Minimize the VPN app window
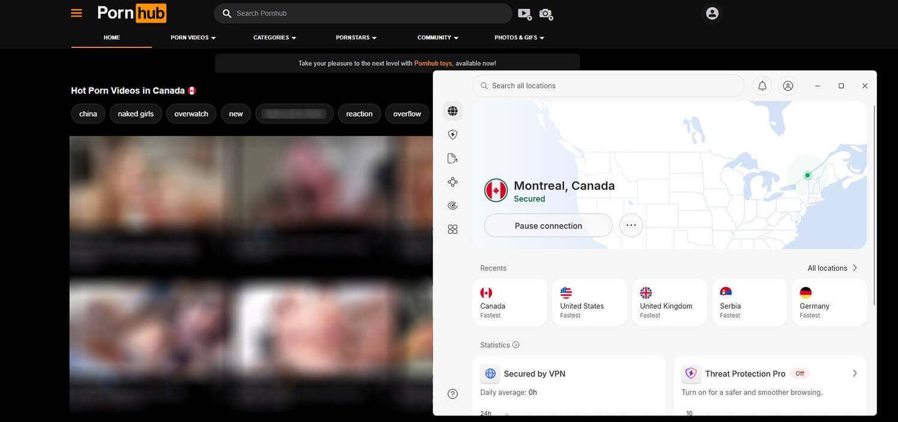The image size is (898, 422). coord(818,86)
